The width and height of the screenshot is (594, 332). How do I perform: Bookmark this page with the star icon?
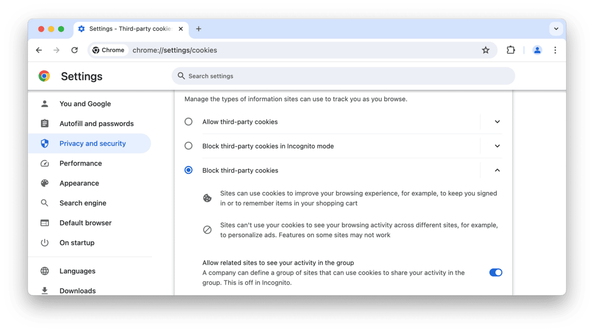click(486, 50)
